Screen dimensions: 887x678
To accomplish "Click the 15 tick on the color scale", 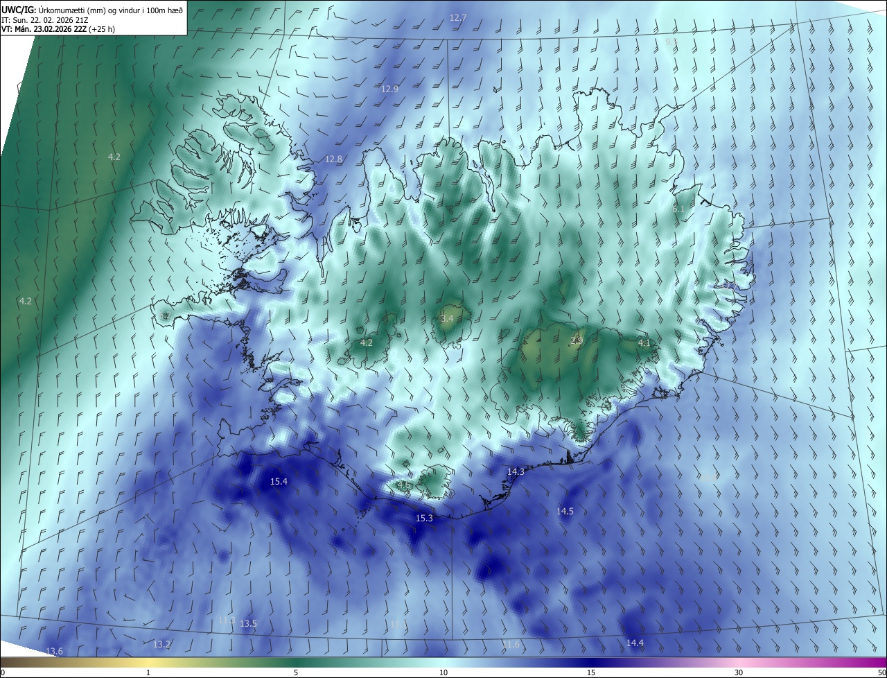I will click(591, 672).
